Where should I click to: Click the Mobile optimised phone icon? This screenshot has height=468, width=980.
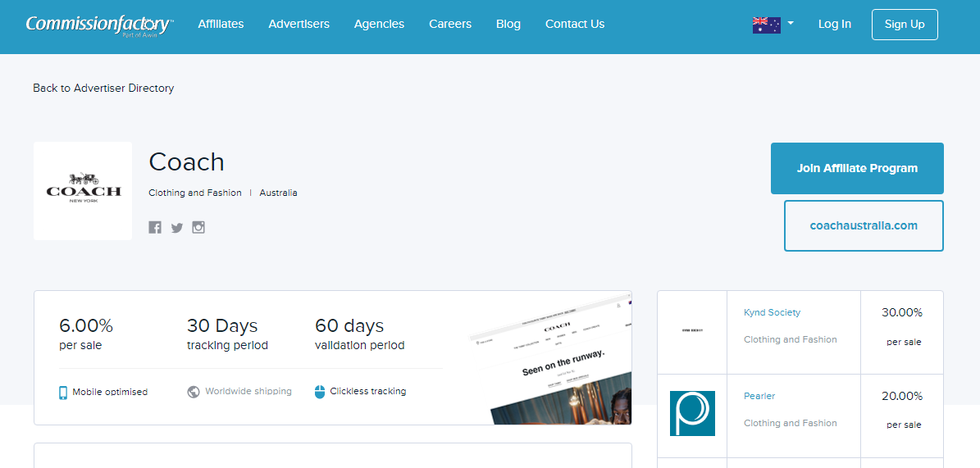63,393
